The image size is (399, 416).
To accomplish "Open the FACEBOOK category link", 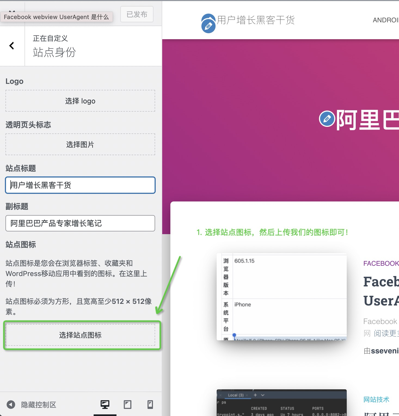I will click(x=381, y=263).
